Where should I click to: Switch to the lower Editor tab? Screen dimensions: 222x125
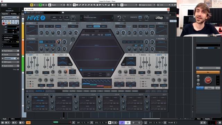(x=12, y=119)
